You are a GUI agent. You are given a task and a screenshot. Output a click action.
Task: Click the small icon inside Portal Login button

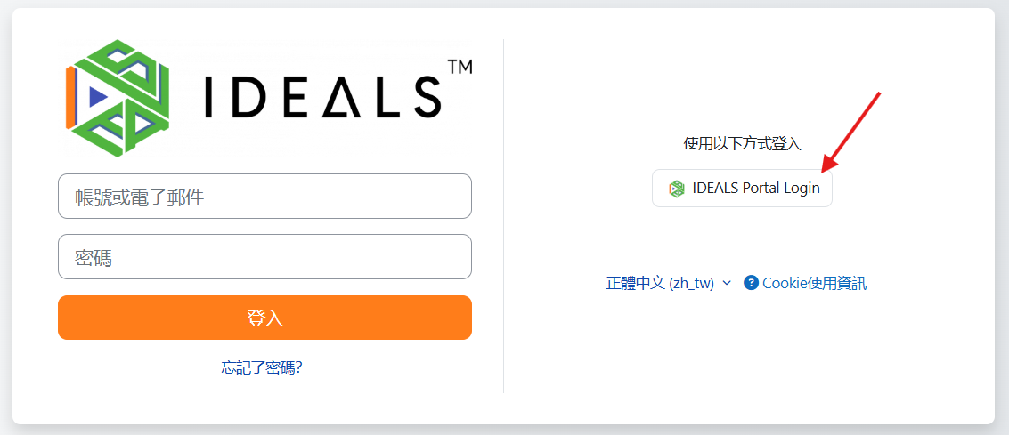677,189
